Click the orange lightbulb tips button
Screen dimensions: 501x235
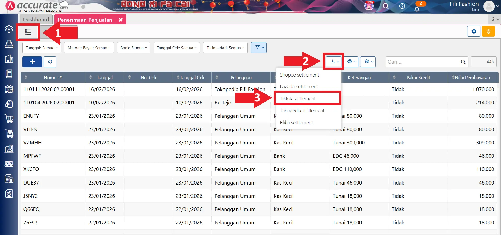tap(488, 31)
